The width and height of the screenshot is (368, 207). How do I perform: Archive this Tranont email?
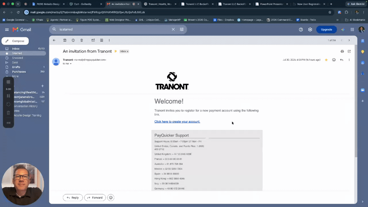coord(65,40)
